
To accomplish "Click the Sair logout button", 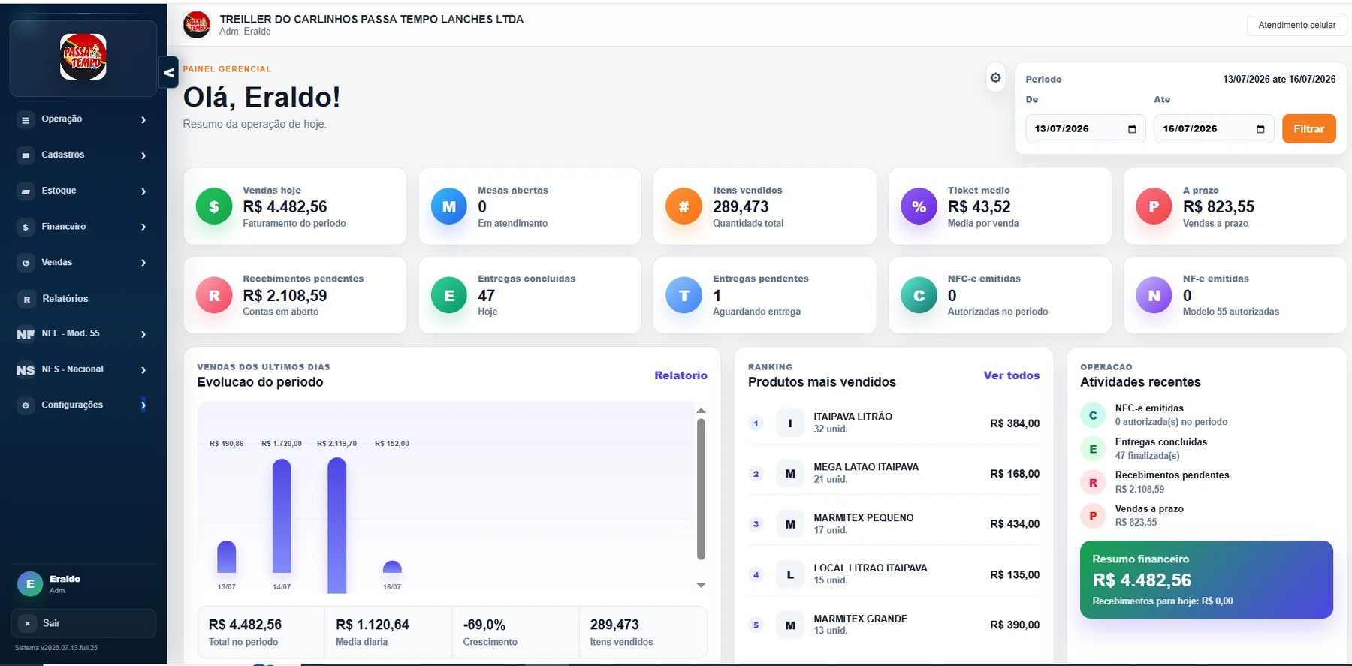I will pyautogui.click(x=83, y=623).
